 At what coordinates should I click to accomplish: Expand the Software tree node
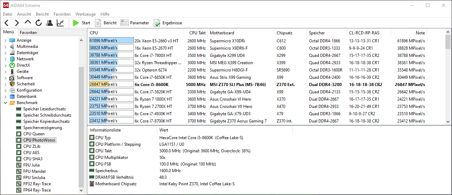point(5,78)
